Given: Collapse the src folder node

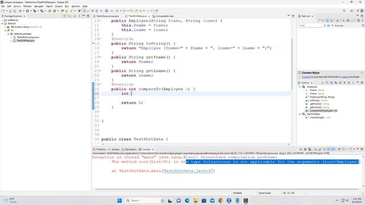Looking at the screenshot, I should [x=5, y=30].
